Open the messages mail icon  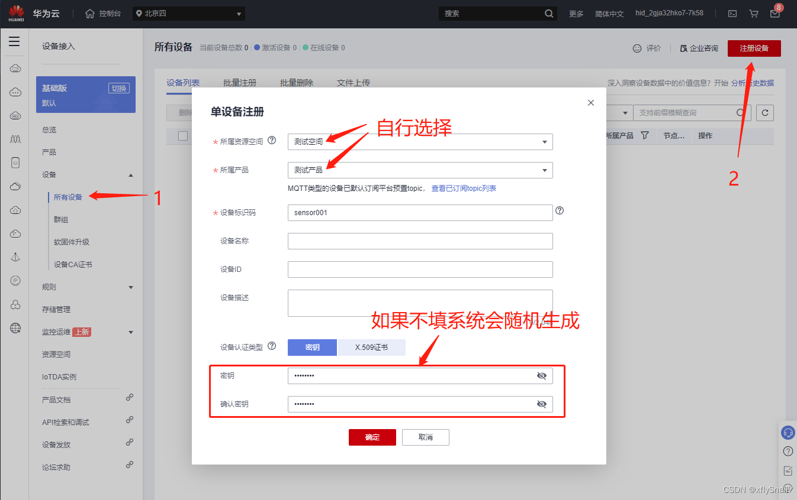tap(775, 13)
